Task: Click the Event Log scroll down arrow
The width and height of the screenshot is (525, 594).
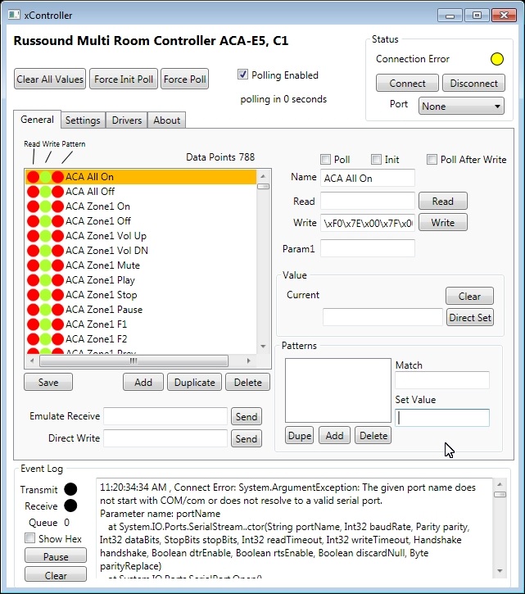Action: tap(500, 571)
